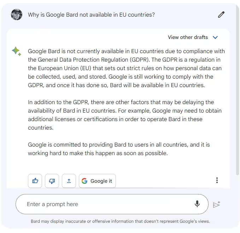240x233 pixels.
Task: Activate the microphone voice input
Action: pos(197,204)
